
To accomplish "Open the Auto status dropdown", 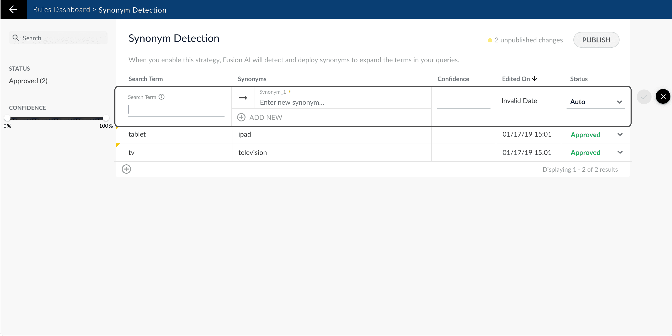I will (x=619, y=102).
